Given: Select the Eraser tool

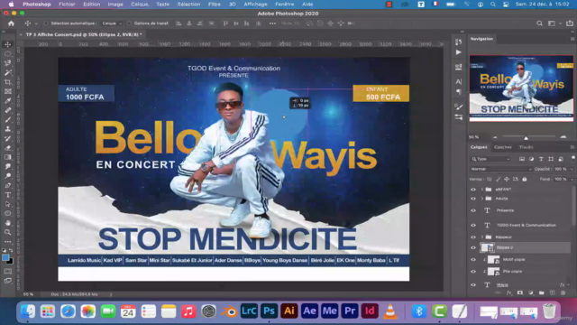Looking at the screenshot, I should 8,148.
